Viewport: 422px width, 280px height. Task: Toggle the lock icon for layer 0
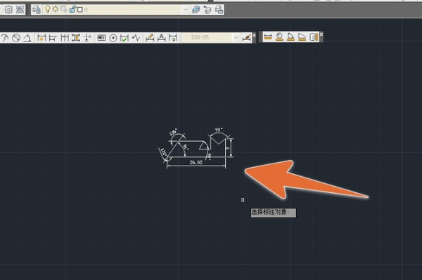pyautogui.click(x=72, y=10)
